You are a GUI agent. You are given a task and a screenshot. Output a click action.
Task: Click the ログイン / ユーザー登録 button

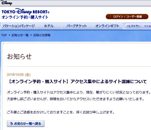(127, 17)
